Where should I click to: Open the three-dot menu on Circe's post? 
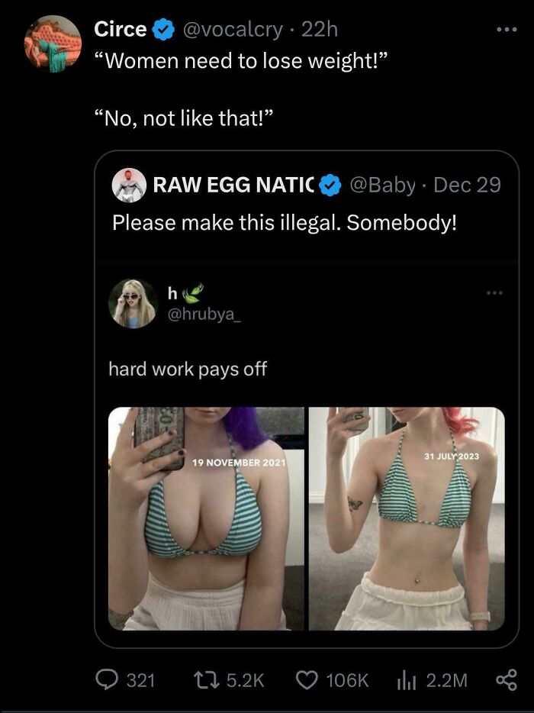507,30
